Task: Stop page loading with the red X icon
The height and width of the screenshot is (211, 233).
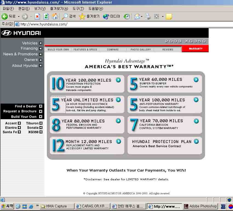Action: [37, 16]
